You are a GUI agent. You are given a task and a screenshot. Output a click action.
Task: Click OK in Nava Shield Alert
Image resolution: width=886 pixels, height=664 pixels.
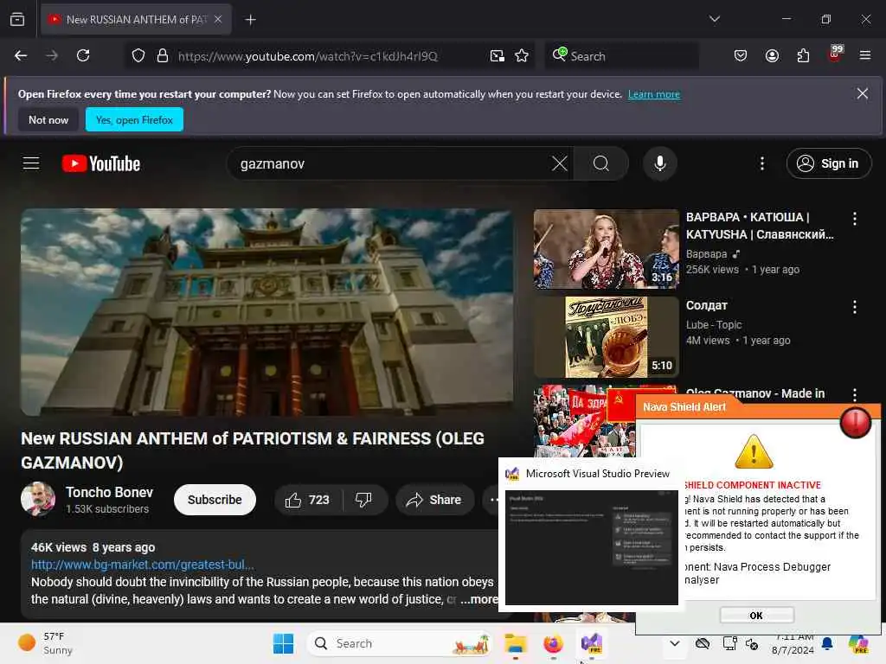tap(756, 615)
